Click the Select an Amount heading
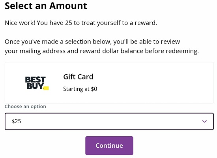 click(46, 6)
